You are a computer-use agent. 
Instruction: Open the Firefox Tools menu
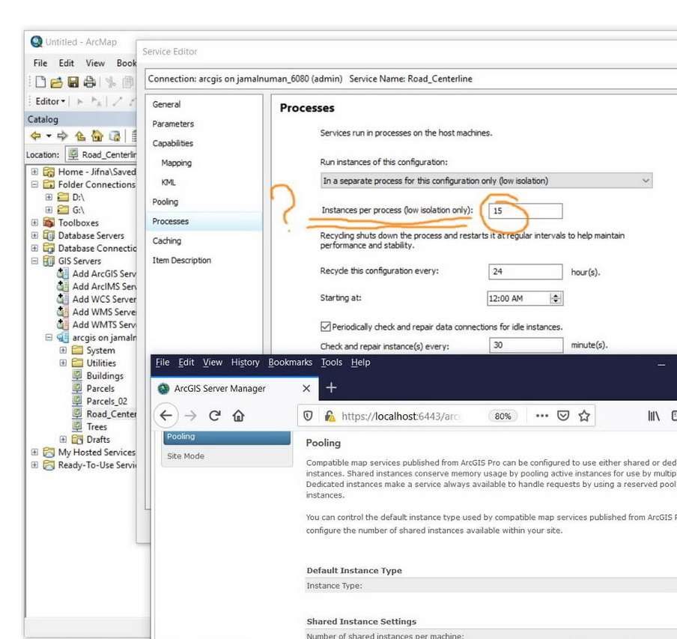point(331,363)
